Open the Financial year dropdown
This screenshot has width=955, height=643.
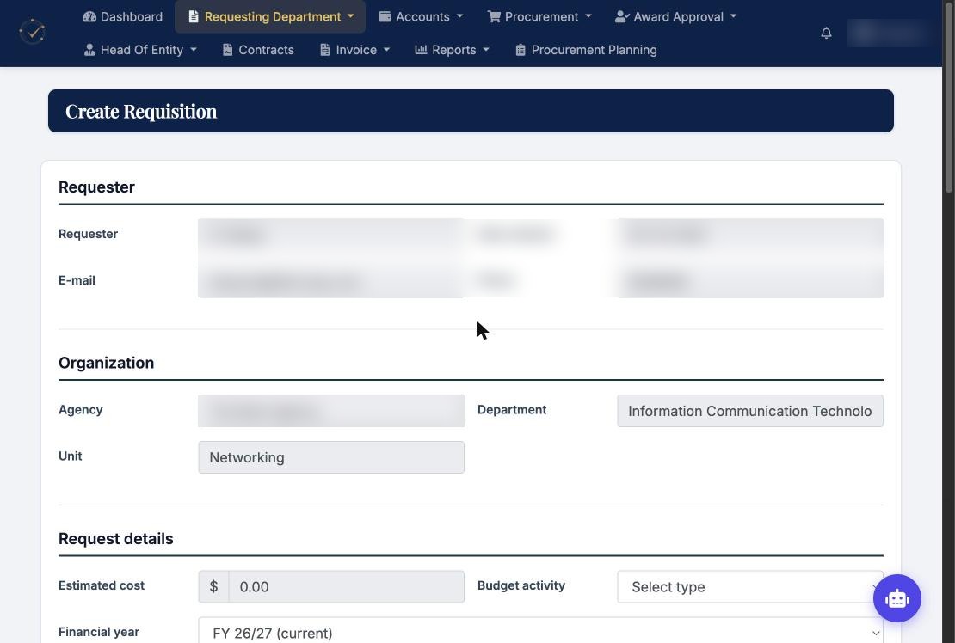click(540, 630)
